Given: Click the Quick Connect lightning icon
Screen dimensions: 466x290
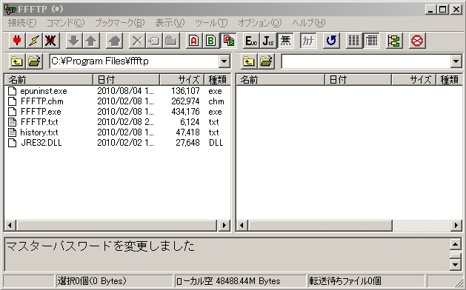Looking at the screenshot, I should click(34, 41).
